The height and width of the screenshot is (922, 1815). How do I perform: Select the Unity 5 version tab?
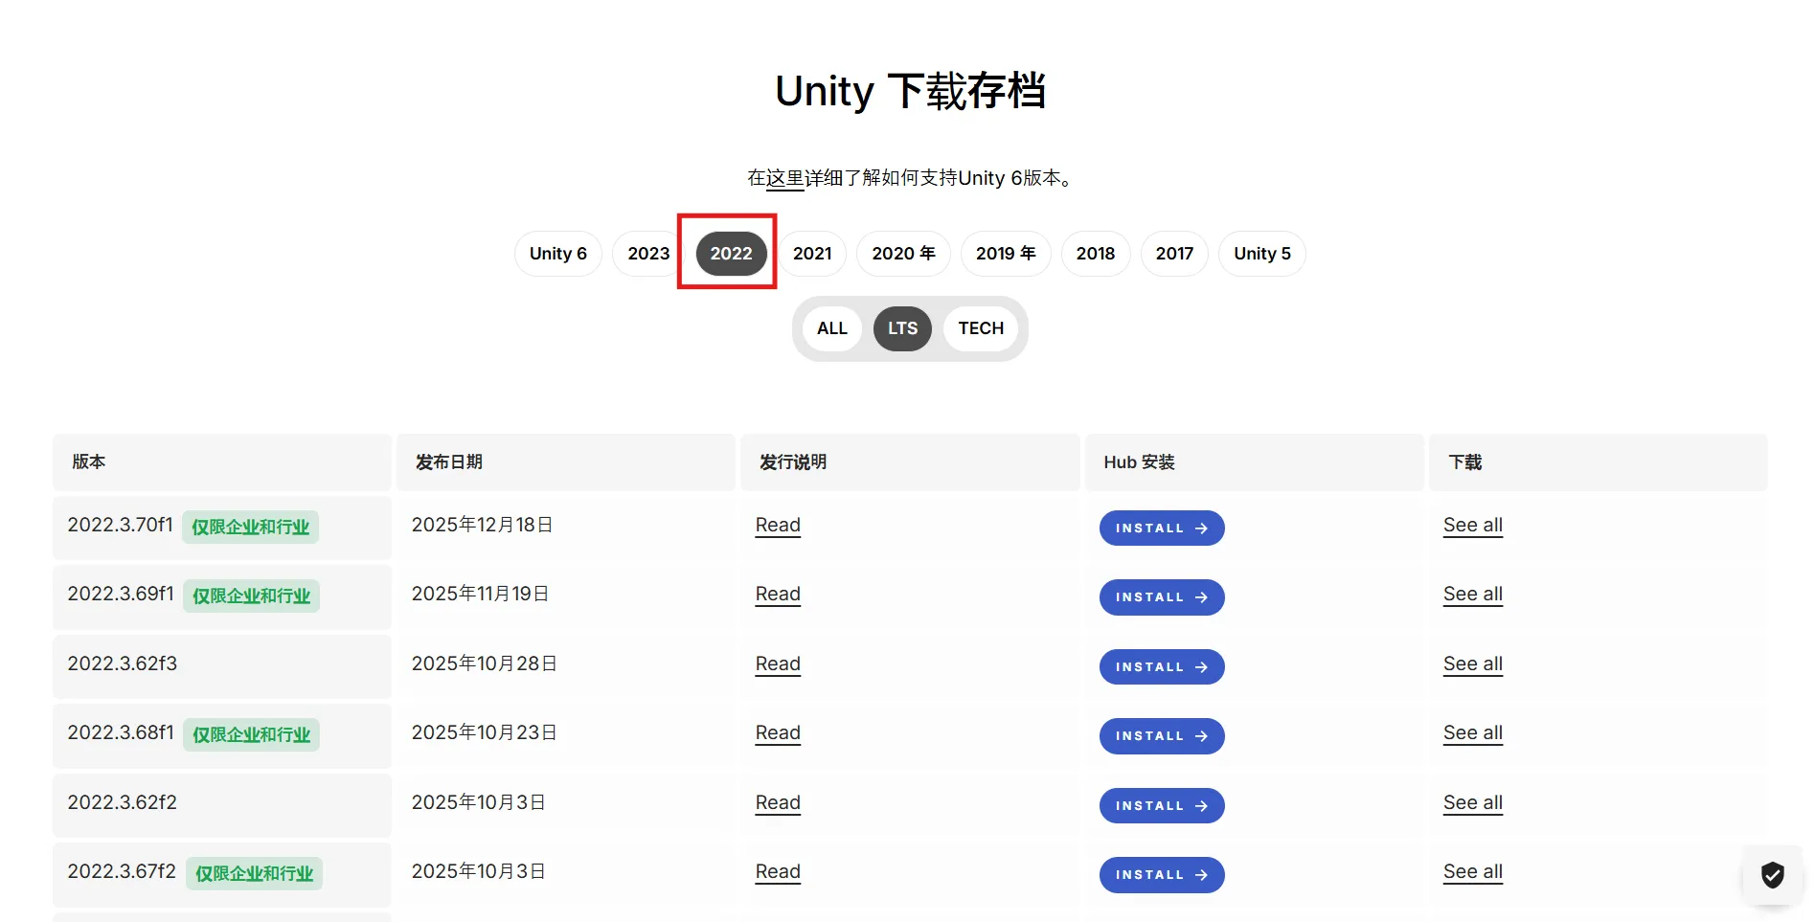coord(1261,254)
